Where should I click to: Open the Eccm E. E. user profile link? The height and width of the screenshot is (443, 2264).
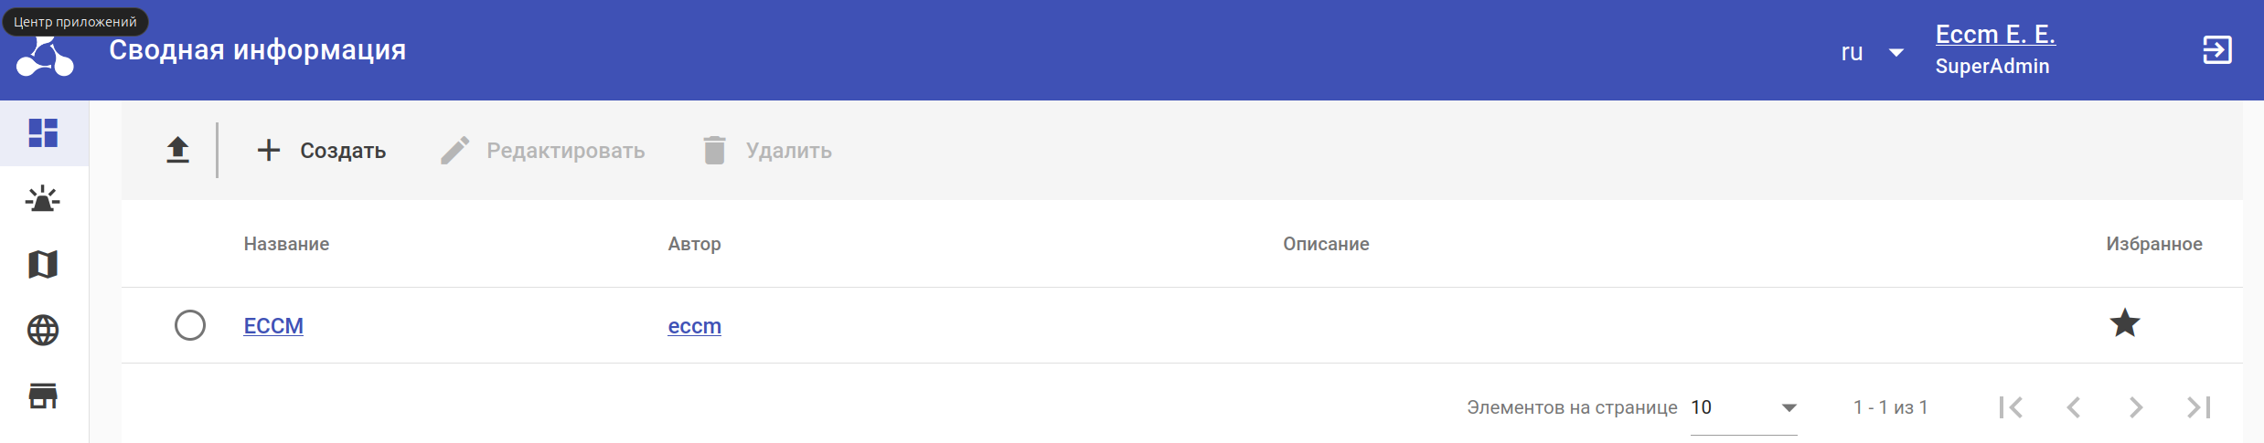coord(1994,35)
